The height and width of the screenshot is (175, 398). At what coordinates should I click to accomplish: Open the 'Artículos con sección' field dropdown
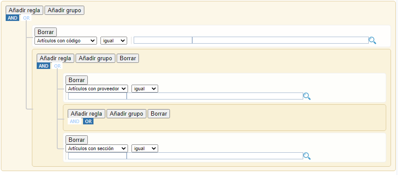click(x=97, y=148)
